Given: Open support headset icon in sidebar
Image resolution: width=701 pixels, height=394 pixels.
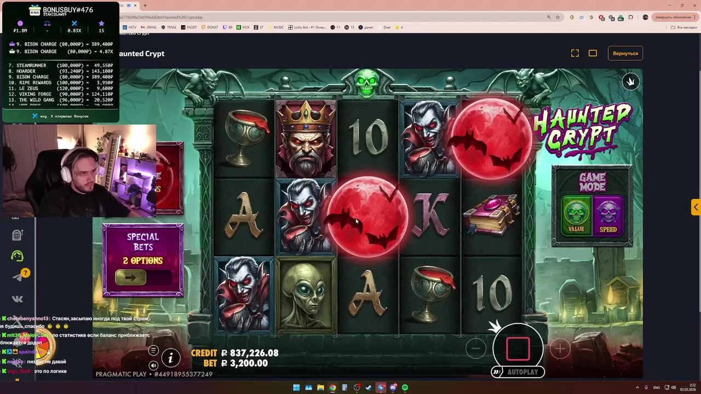Looking at the screenshot, I should point(17,256).
